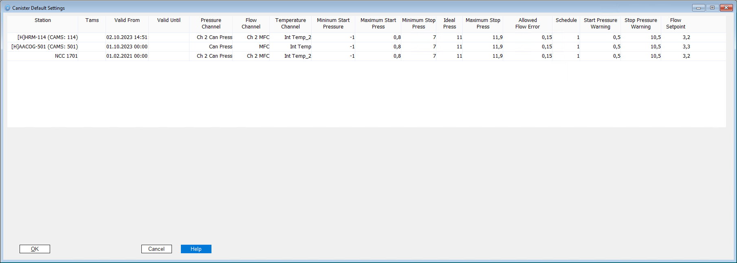The height and width of the screenshot is (263, 737).
Task: Click Int Temp_2 cell in NCC 1701 row
Action: click(x=297, y=56)
